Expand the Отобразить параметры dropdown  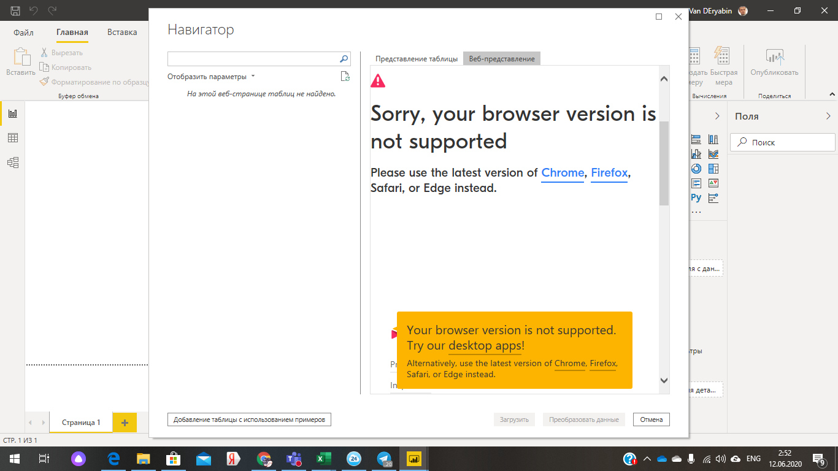point(211,77)
